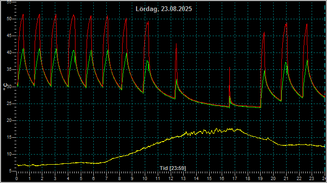
Task: Click hour 17 on the time axis
Action: click(235, 179)
